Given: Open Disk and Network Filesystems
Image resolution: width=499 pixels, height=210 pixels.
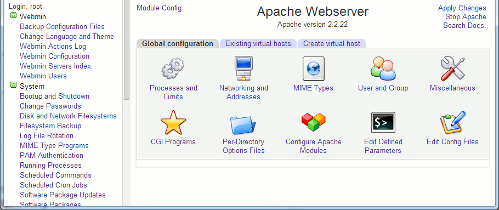Looking at the screenshot, I should tap(68, 116).
